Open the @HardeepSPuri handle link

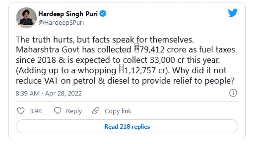click(x=61, y=23)
